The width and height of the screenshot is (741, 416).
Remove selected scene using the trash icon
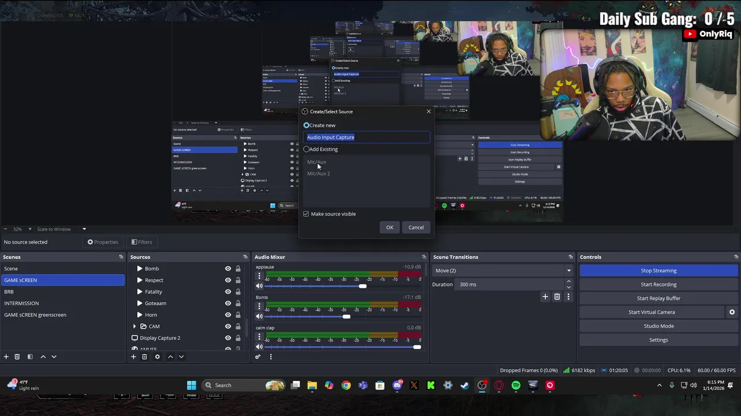pos(17,356)
